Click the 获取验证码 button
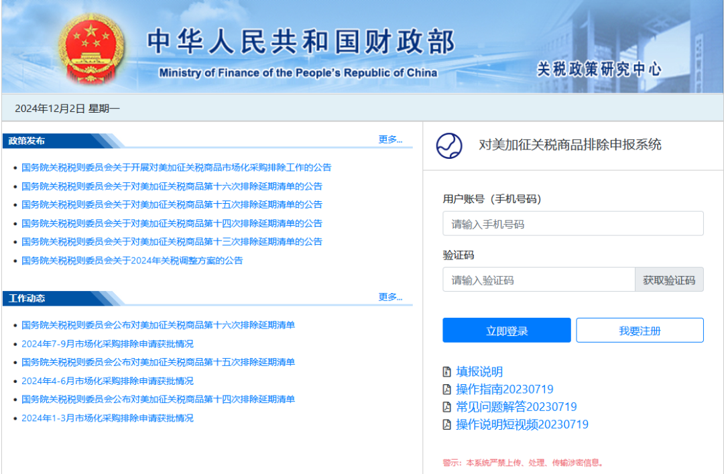 669,280
